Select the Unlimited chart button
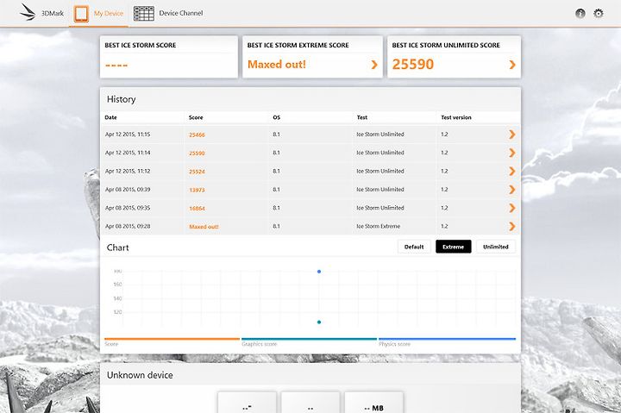 coord(496,247)
